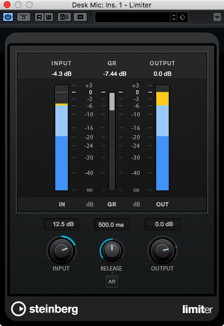Open the preset management diamond icon
The width and height of the screenshot is (224, 326).
(183, 17)
